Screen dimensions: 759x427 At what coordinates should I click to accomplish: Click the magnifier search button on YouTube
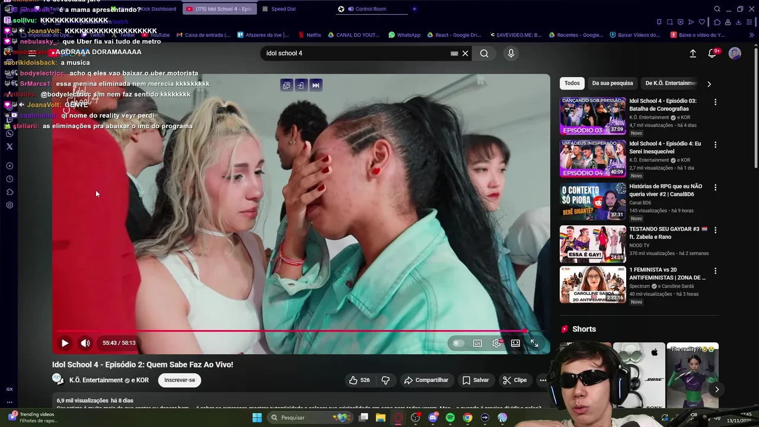484,53
